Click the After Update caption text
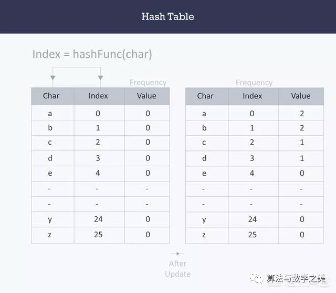 click(x=177, y=269)
